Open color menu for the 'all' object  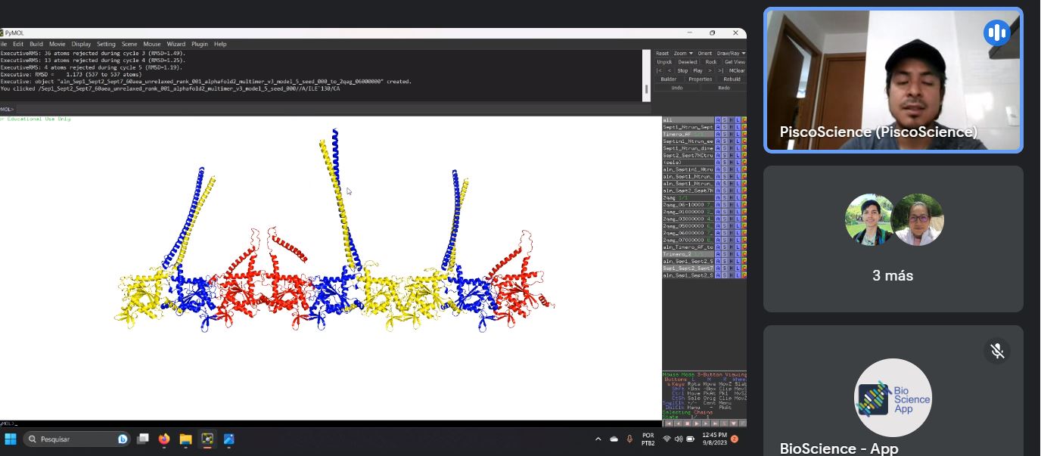[744, 120]
